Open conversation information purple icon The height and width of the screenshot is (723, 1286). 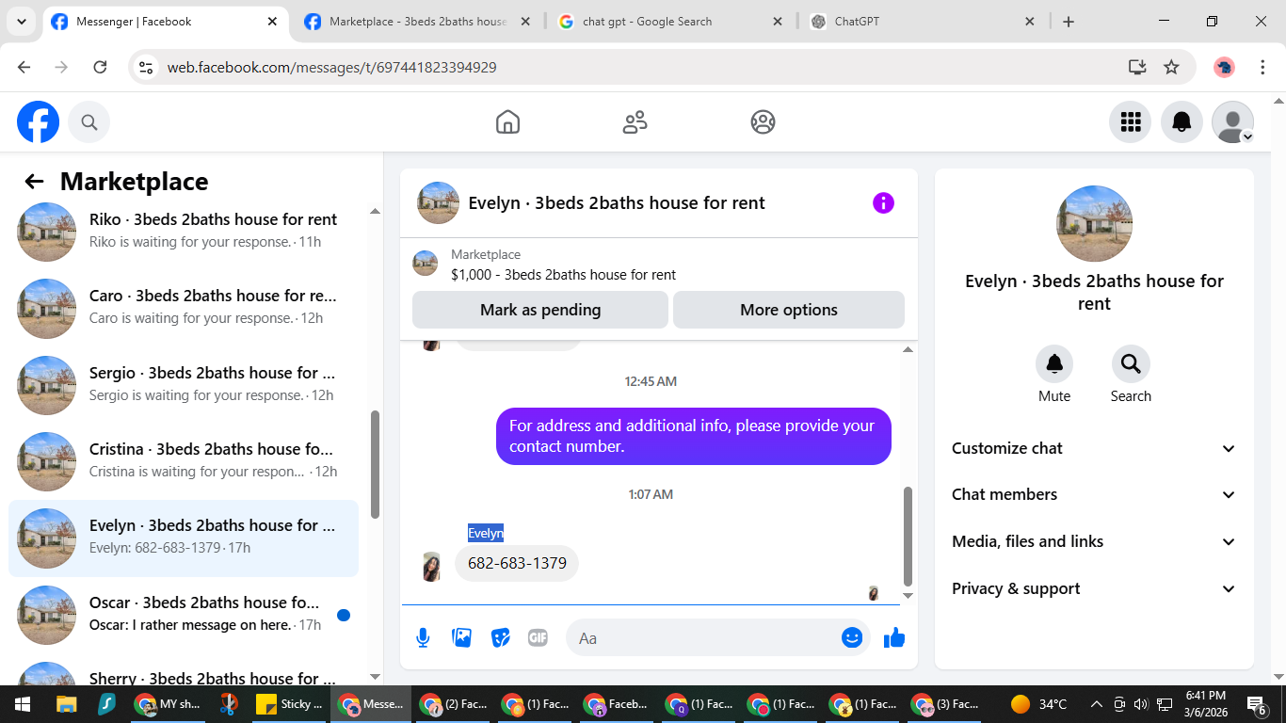[883, 202]
